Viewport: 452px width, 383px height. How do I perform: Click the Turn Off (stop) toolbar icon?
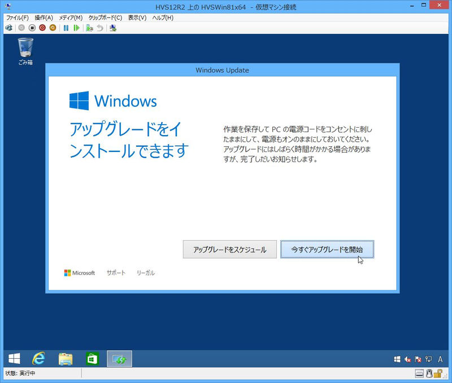tap(32, 28)
